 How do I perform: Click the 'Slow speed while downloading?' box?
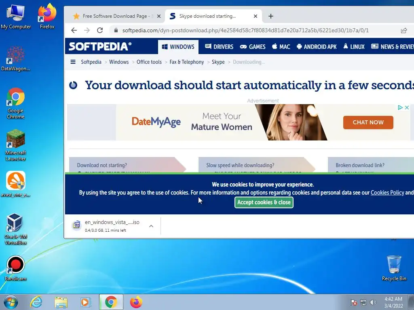click(x=256, y=165)
